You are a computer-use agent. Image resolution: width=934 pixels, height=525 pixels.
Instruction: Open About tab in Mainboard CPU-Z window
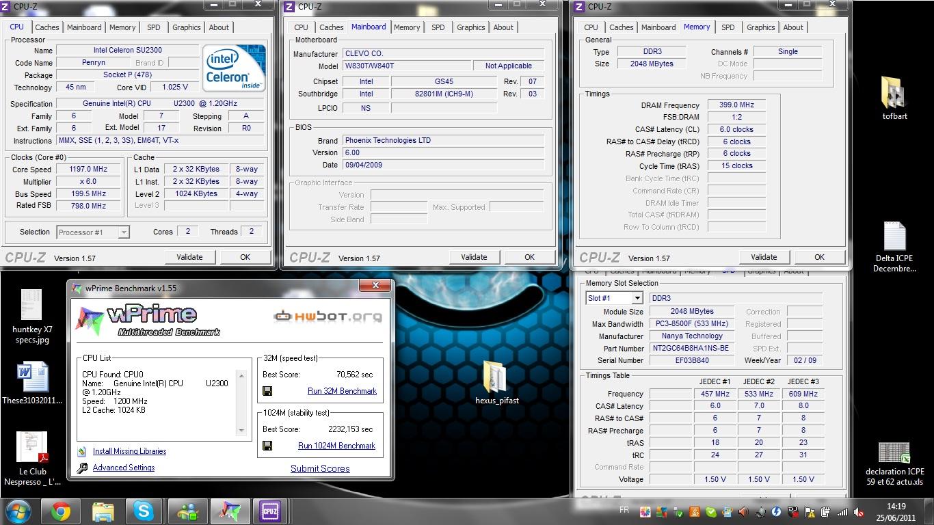point(503,27)
